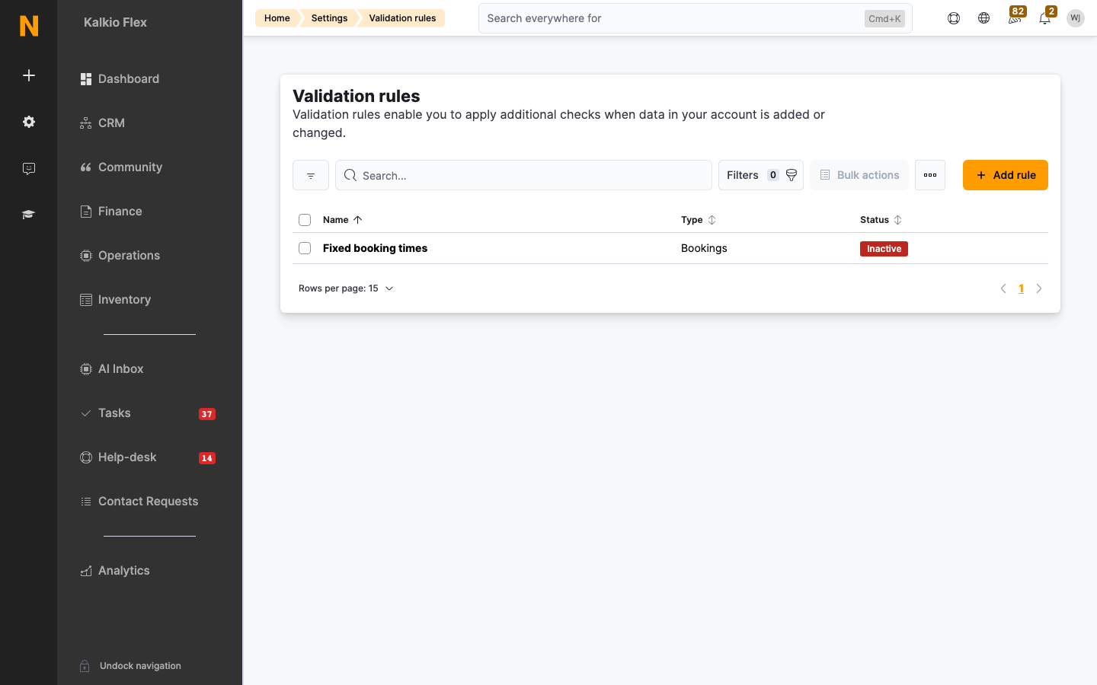1097x685 pixels.
Task: Click the validation rules Search field
Action: coord(524,175)
